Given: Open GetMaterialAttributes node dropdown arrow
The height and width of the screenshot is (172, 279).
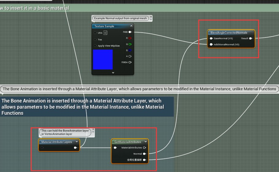Looking at the screenshot, I should tap(145, 142).
